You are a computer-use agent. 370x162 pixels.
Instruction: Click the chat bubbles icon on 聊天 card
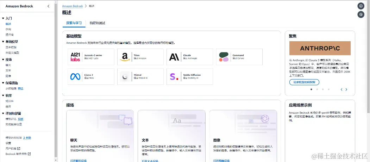125,119
